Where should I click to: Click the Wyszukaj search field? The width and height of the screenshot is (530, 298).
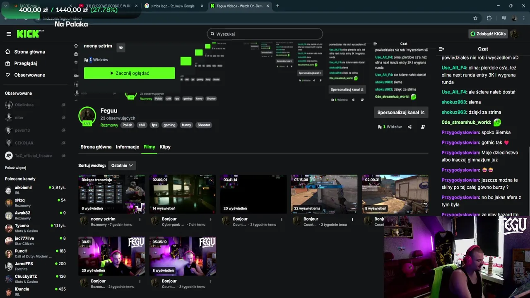click(265, 34)
